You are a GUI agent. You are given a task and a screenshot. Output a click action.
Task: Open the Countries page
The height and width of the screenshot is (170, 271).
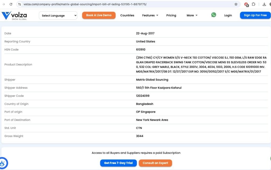(x=127, y=15)
